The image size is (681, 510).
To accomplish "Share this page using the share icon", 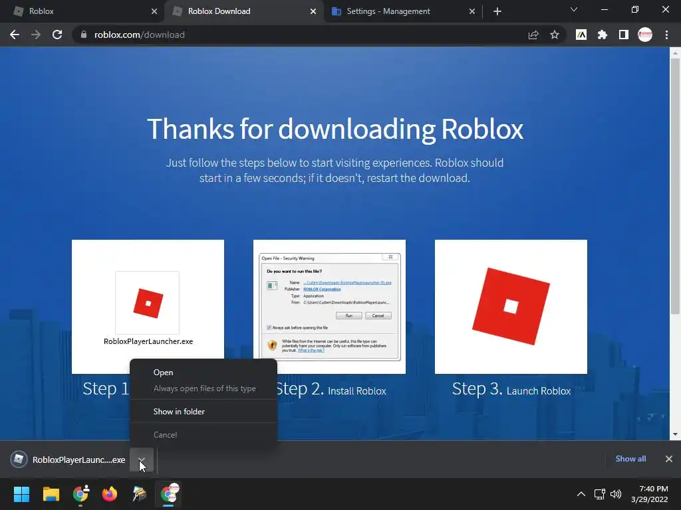I will pos(533,35).
